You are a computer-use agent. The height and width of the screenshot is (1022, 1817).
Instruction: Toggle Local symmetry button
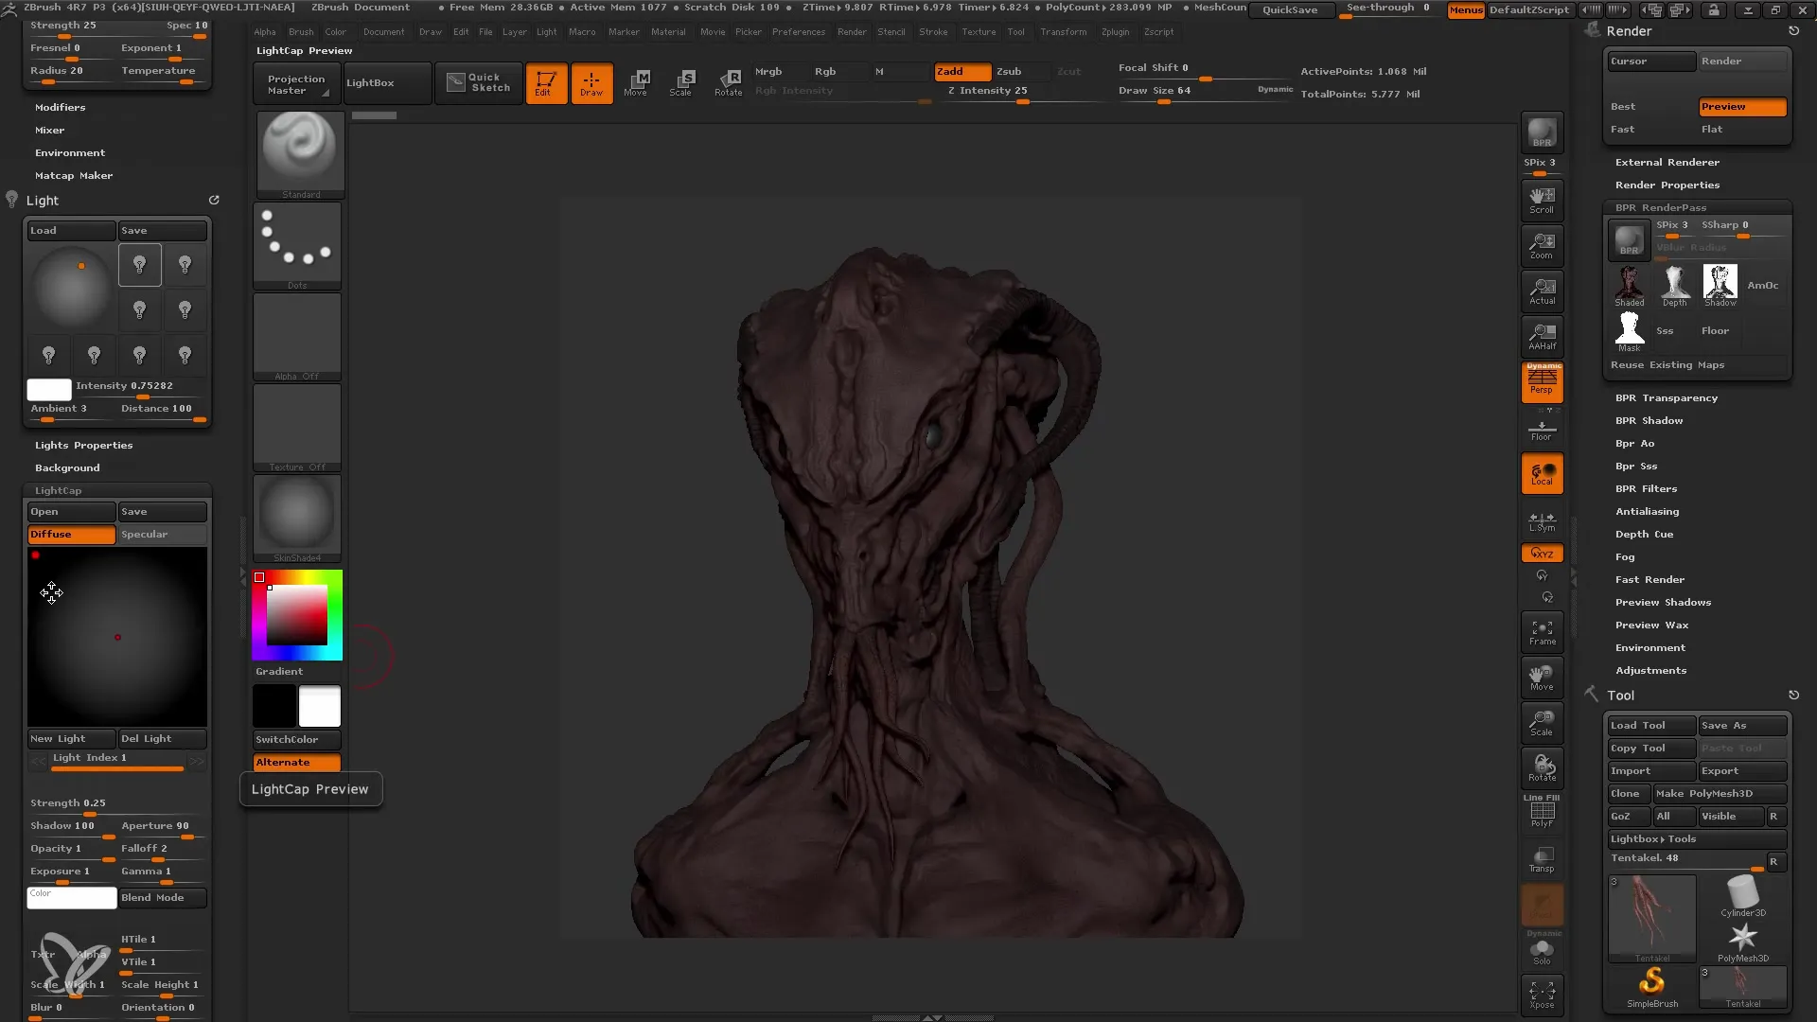tap(1542, 473)
